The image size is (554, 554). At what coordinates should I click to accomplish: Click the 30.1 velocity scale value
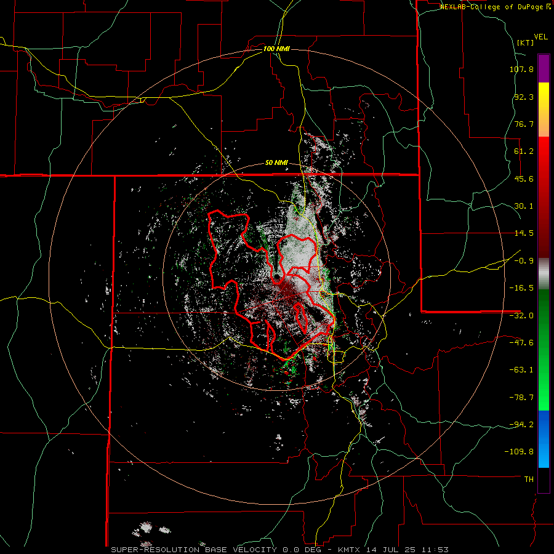point(524,206)
